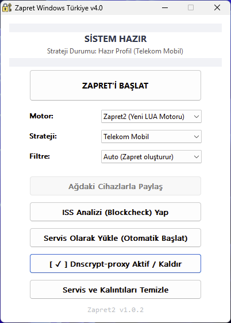Start Zapret with ZAPRET'İ BAŞLAT button
This screenshot has width=231, height=323.
click(x=115, y=86)
